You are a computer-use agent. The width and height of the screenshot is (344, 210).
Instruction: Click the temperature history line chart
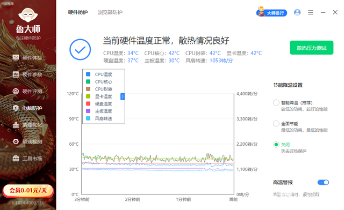pyautogui.click(x=157, y=144)
